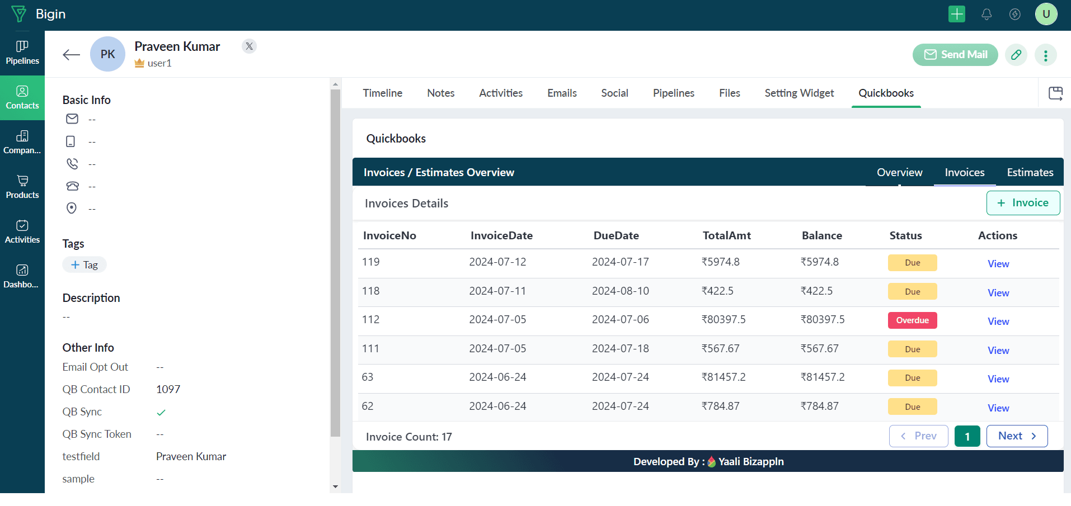Click the X (Twitter) icon beside the contact name
The width and height of the screenshot is (1071, 506).
click(x=250, y=46)
